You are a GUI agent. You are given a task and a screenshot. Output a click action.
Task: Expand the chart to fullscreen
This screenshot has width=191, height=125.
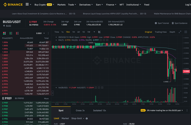click(x=180, y=32)
